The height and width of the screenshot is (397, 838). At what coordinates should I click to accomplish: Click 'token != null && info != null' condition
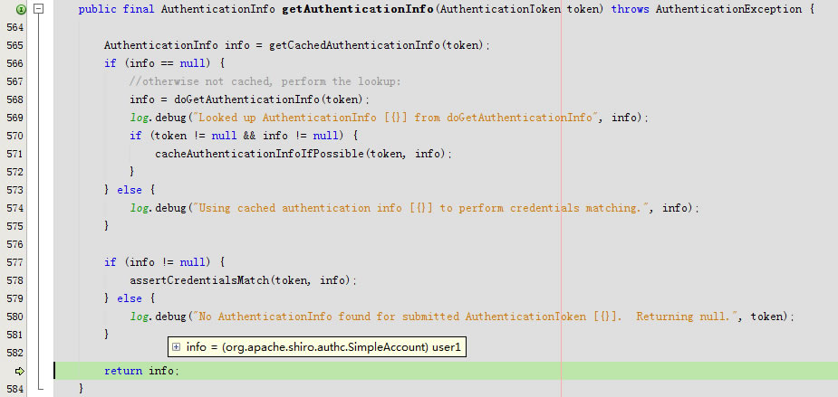[x=249, y=136]
